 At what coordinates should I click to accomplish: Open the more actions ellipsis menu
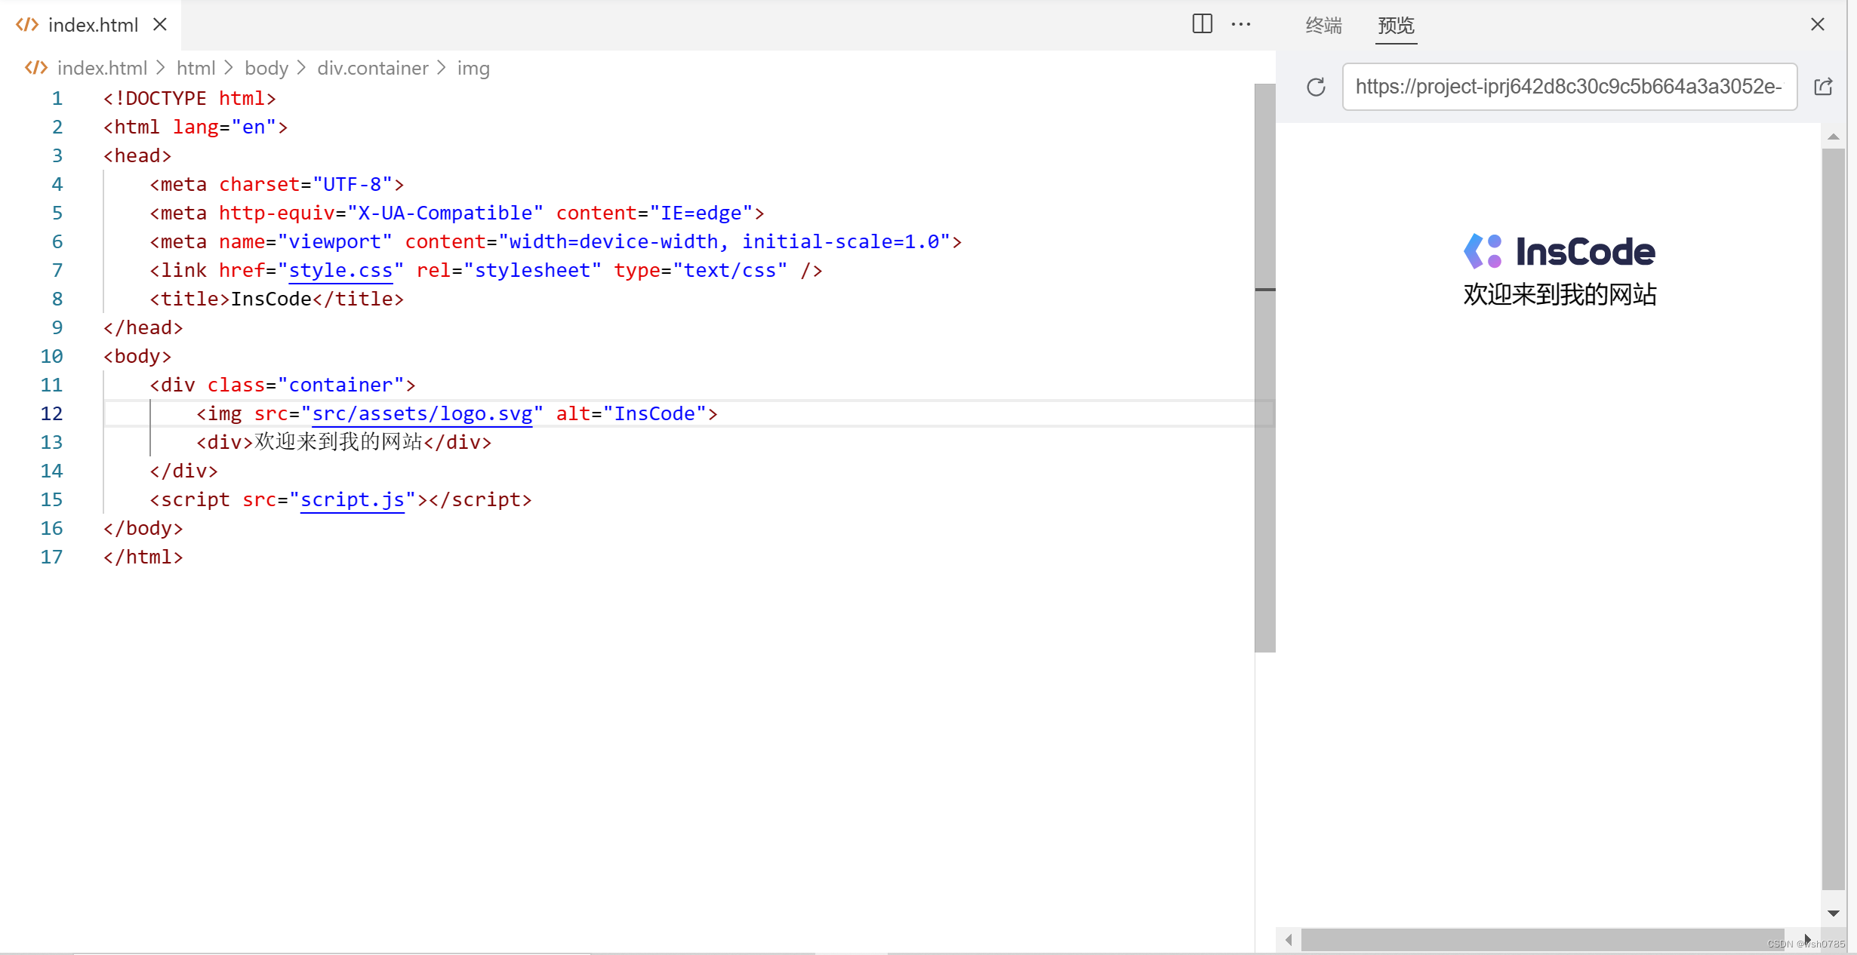pyautogui.click(x=1241, y=24)
